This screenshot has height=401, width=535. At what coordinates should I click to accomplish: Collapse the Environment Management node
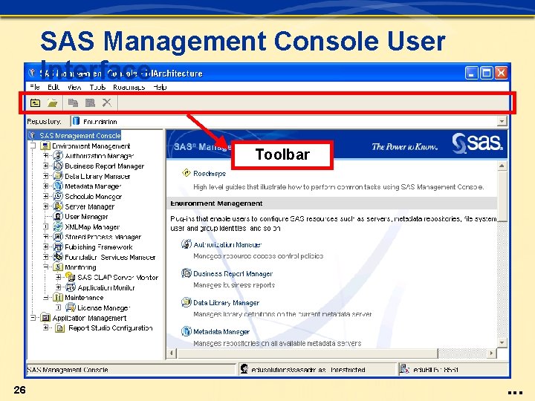pyautogui.click(x=33, y=146)
